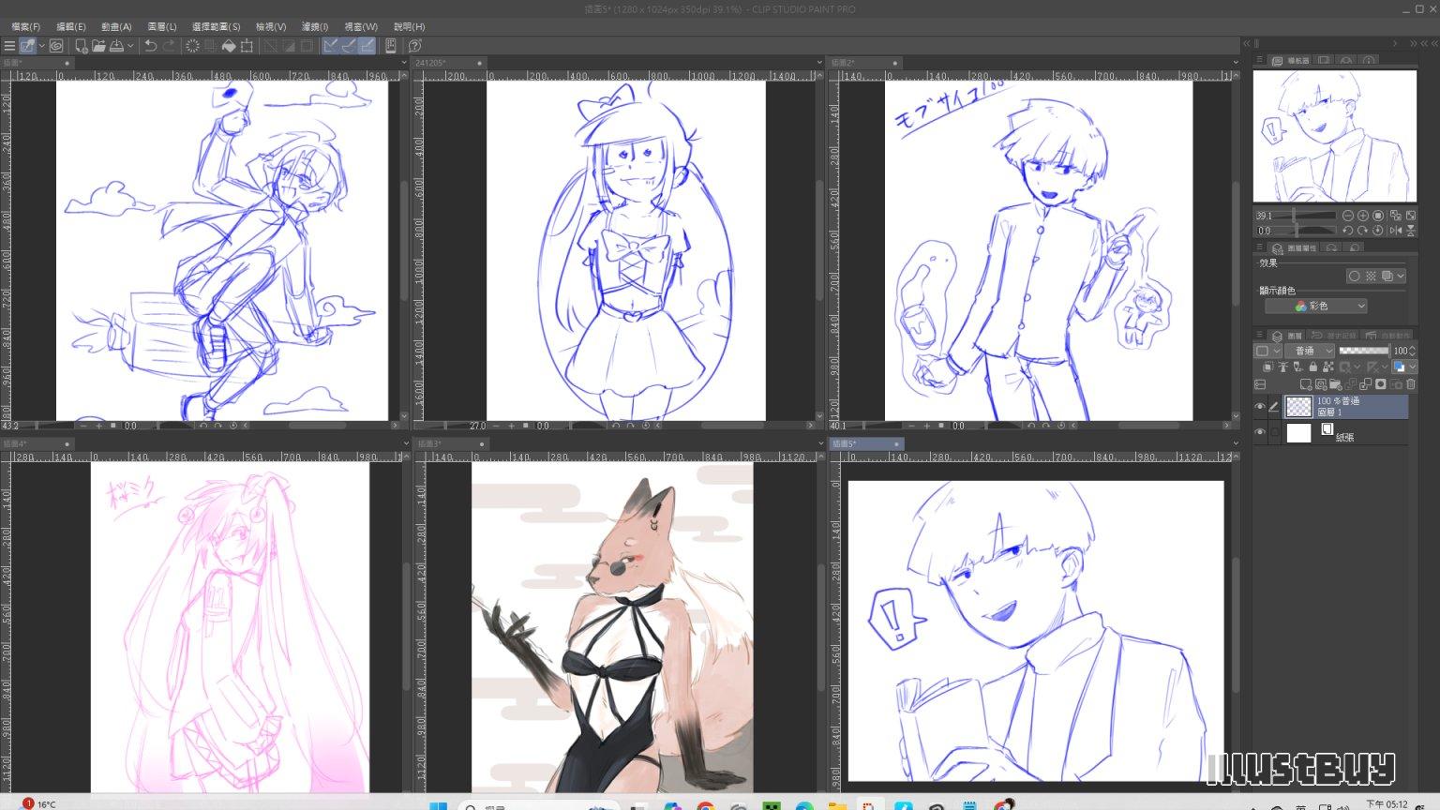Zoom in the navigator with the plus icon

click(1363, 216)
